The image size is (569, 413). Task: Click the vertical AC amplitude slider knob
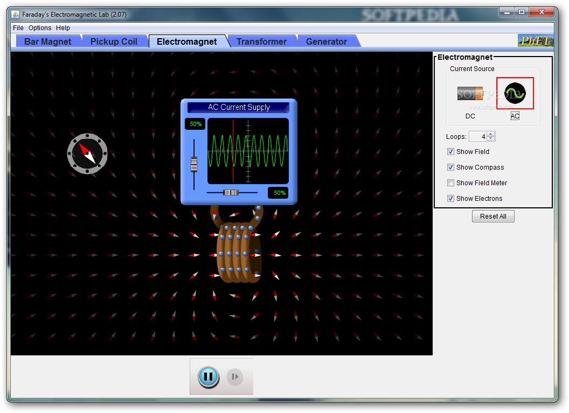pyautogui.click(x=194, y=164)
